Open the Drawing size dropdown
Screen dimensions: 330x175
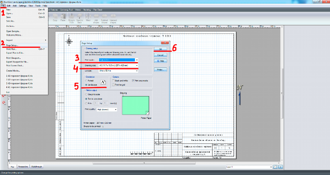tap(136, 65)
